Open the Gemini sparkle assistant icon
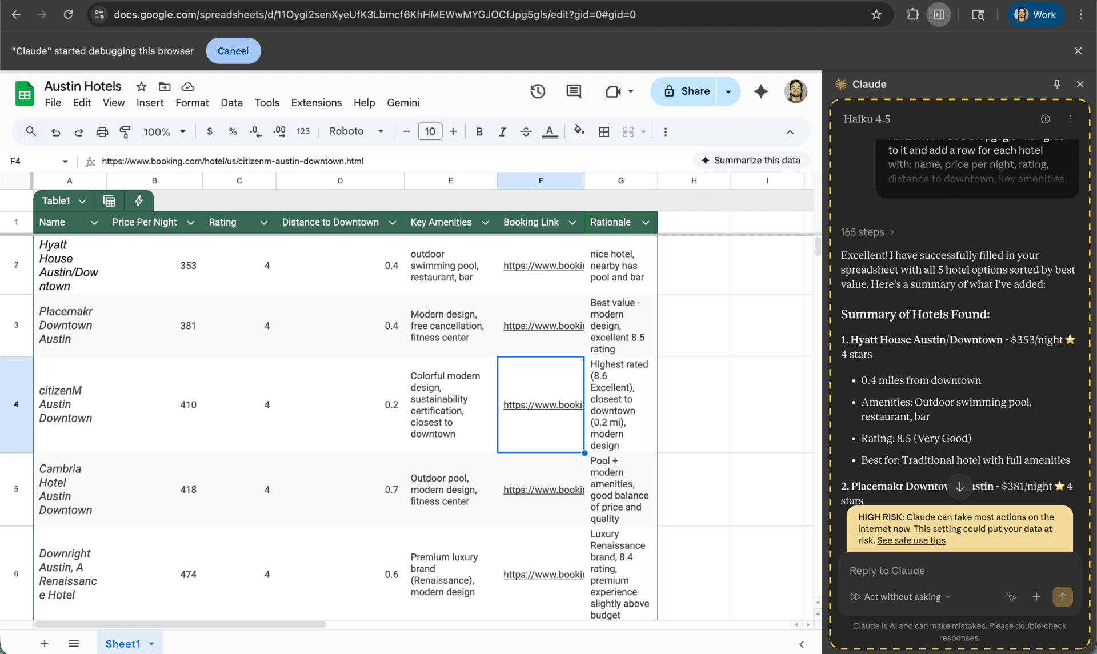 coord(760,91)
